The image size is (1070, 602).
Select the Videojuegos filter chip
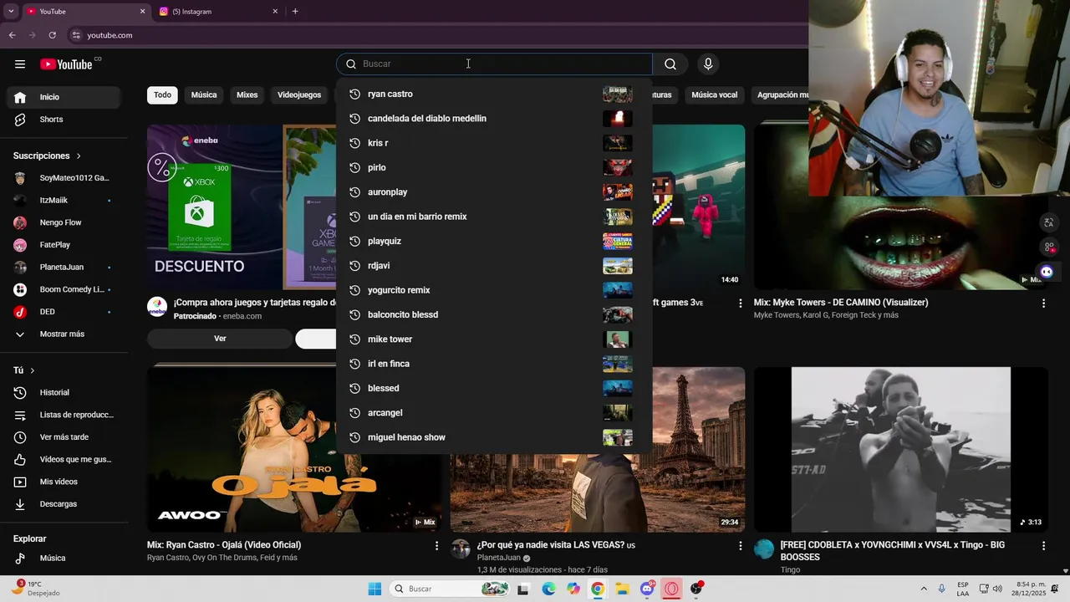pos(299,95)
